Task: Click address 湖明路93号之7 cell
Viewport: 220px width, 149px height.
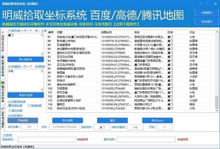Action: pos(143,104)
